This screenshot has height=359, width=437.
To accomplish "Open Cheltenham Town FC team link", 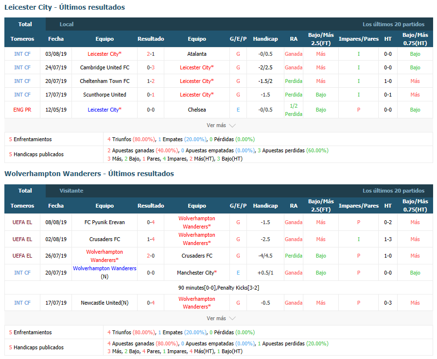I will pyautogui.click(x=105, y=81).
